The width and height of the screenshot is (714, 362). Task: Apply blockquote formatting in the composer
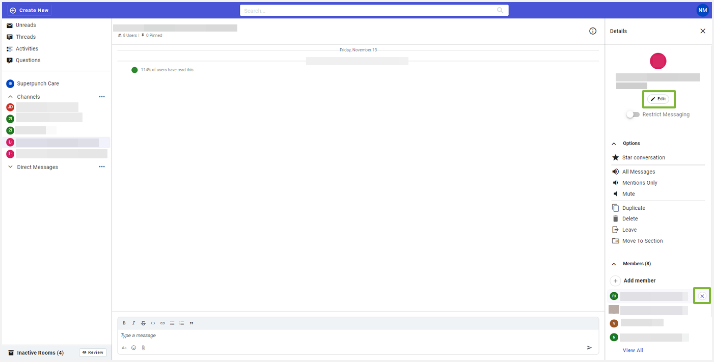(x=191, y=323)
